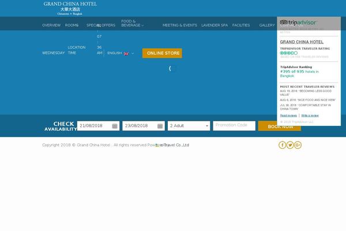Click the check-in date field 21/08/2018
This screenshot has width=346, height=231.
point(98,126)
